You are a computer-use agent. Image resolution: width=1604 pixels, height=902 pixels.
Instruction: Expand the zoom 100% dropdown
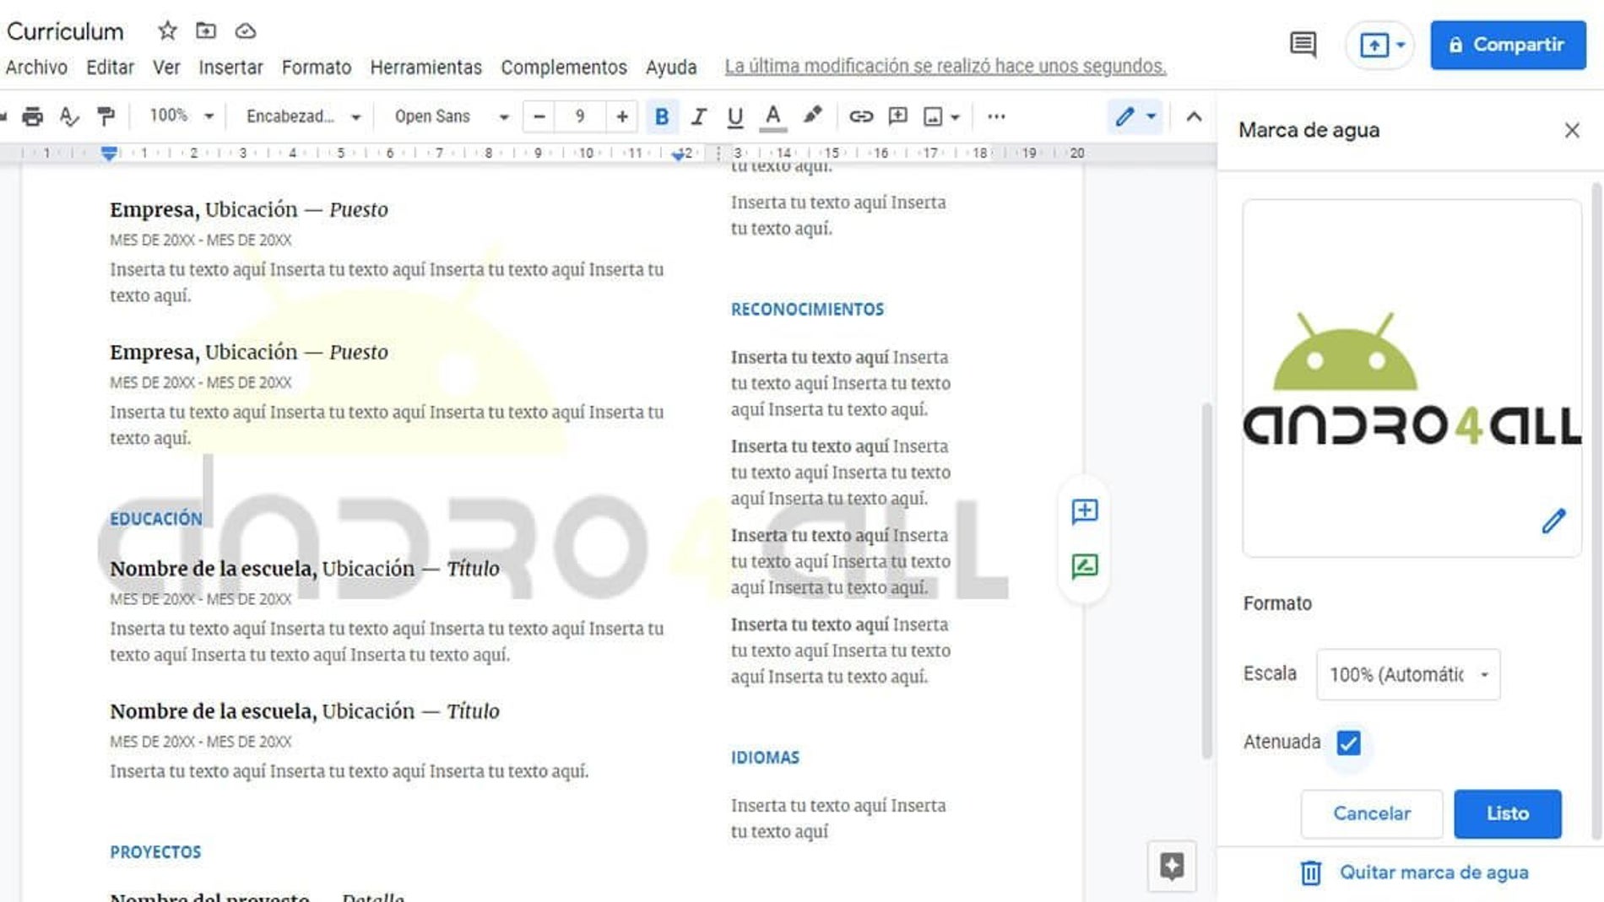[x=181, y=116]
